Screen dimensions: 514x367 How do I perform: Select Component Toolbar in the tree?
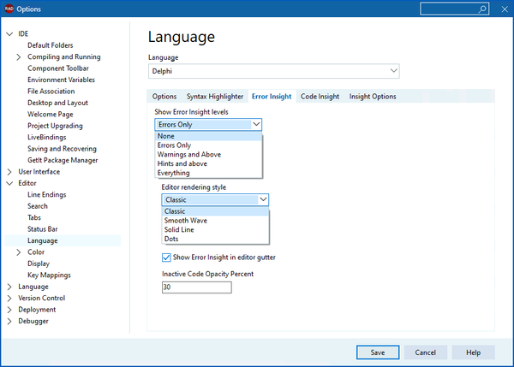coord(58,68)
